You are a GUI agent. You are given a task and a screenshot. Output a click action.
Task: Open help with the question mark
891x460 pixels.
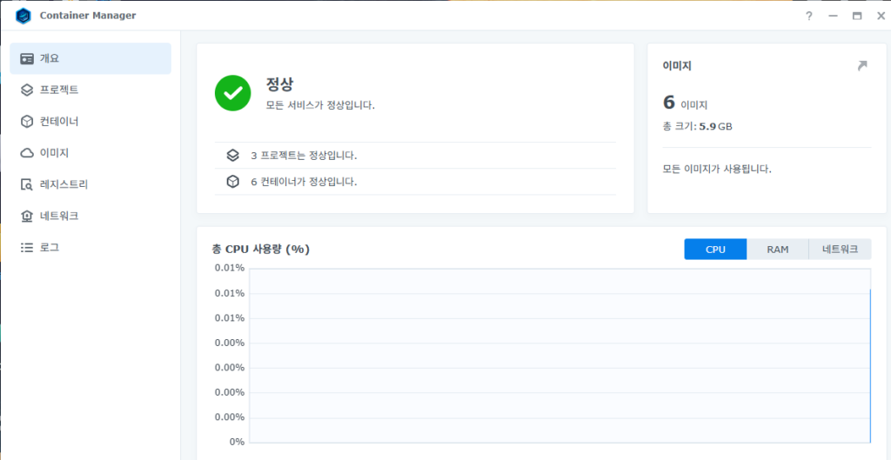(x=808, y=16)
